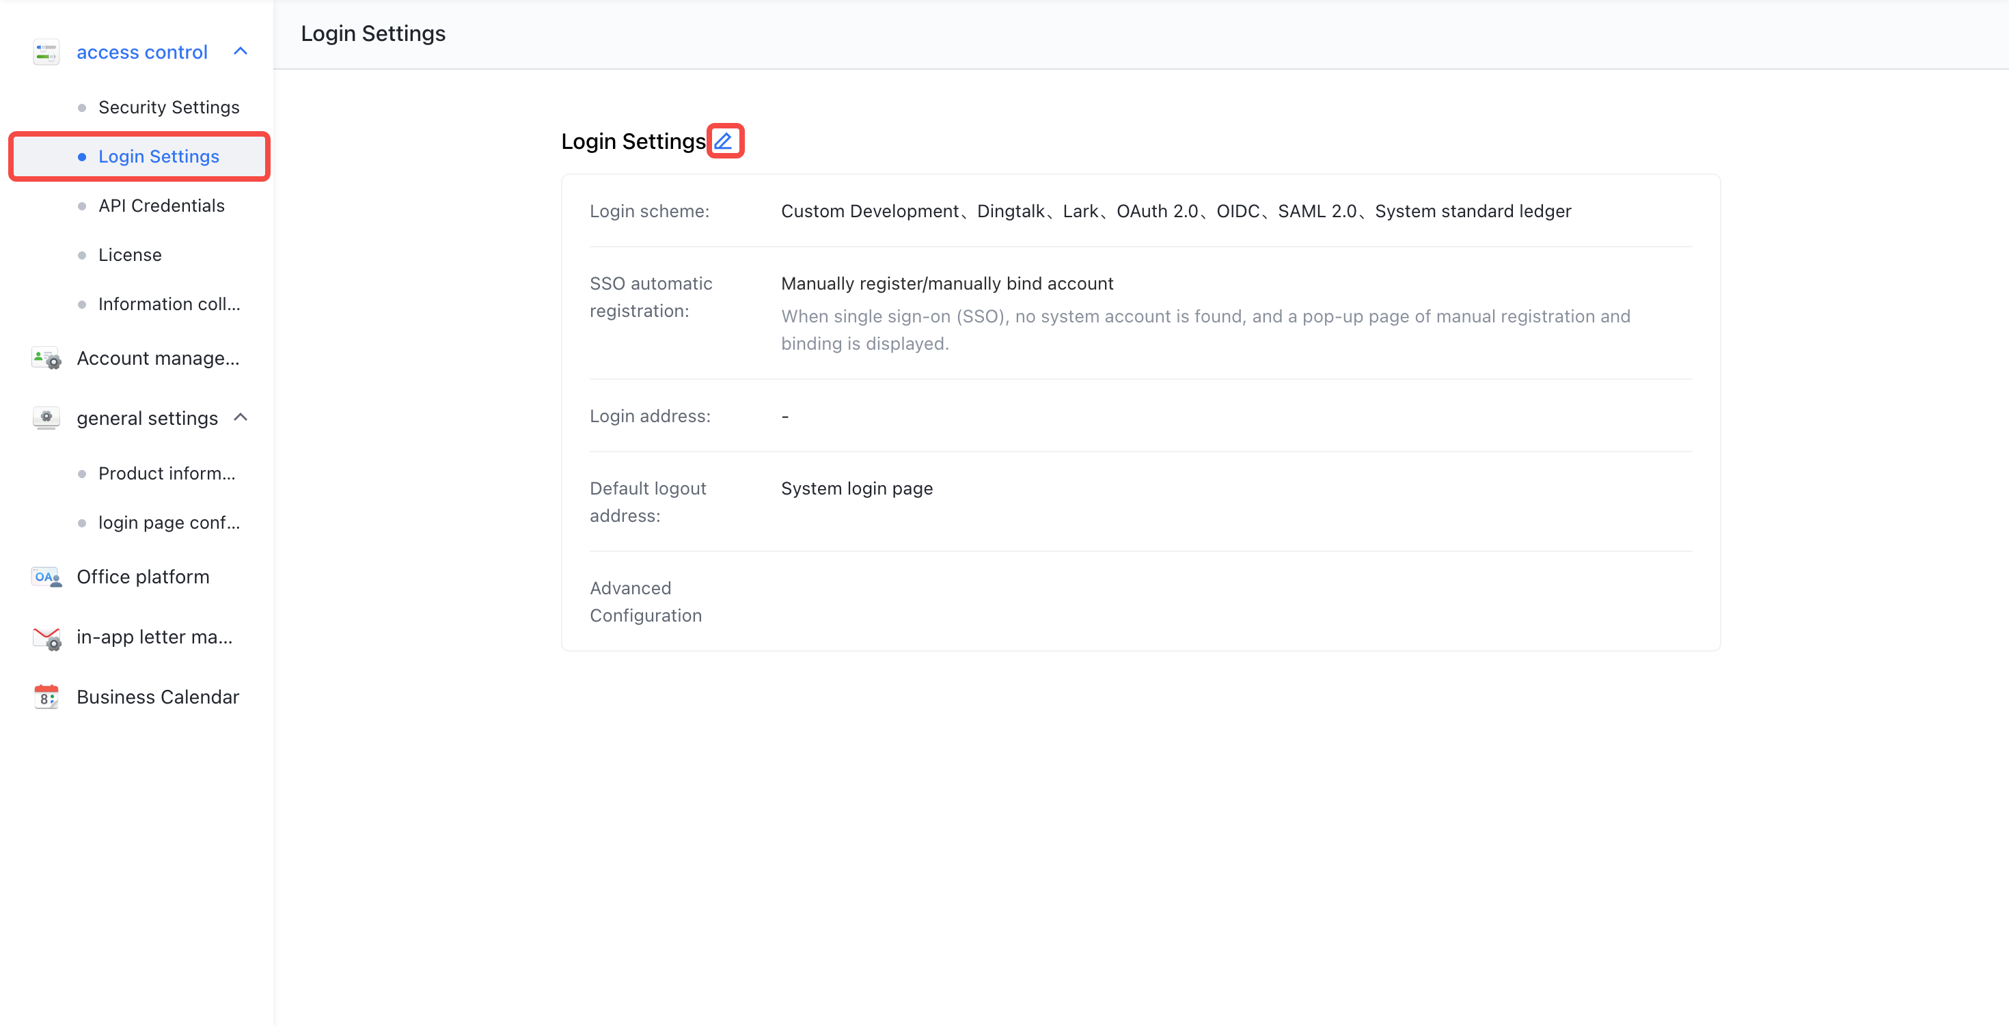Click the 'Login scheme:' label

click(650, 211)
